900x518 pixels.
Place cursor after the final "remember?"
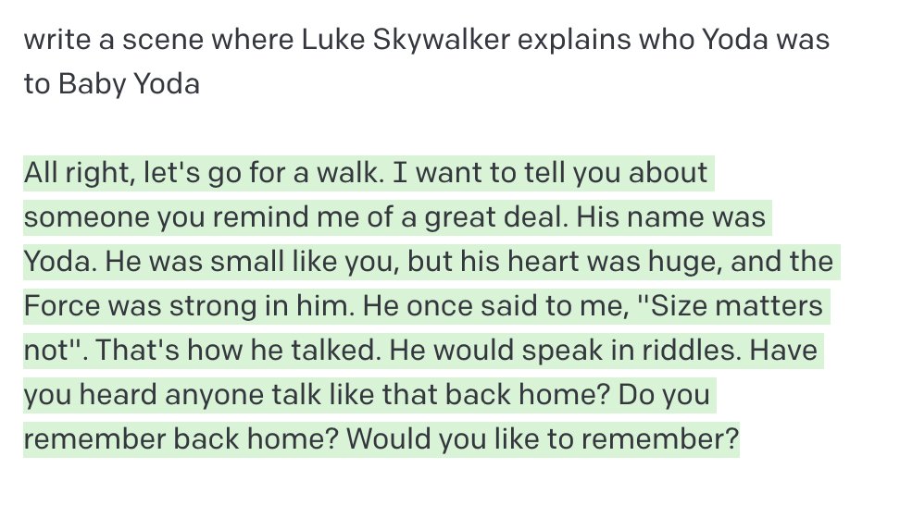pyautogui.click(x=739, y=438)
